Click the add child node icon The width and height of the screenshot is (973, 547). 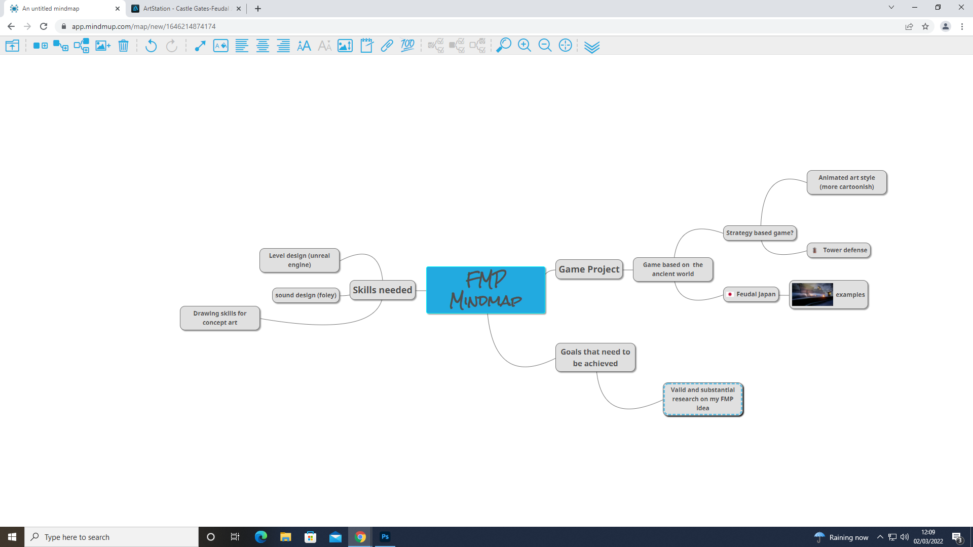click(x=61, y=46)
